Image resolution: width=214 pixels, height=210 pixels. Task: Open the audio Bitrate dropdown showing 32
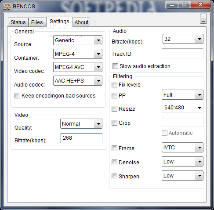point(183,39)
